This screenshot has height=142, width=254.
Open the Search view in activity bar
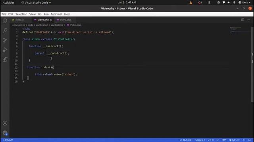click(x=5, y=30)
